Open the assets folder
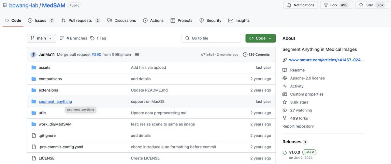Viewport: 391px width, 164px height. pyautogui.click(x=45, y=67)
